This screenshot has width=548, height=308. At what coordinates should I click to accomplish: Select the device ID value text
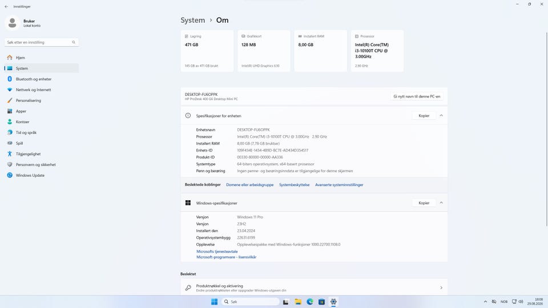273,151
